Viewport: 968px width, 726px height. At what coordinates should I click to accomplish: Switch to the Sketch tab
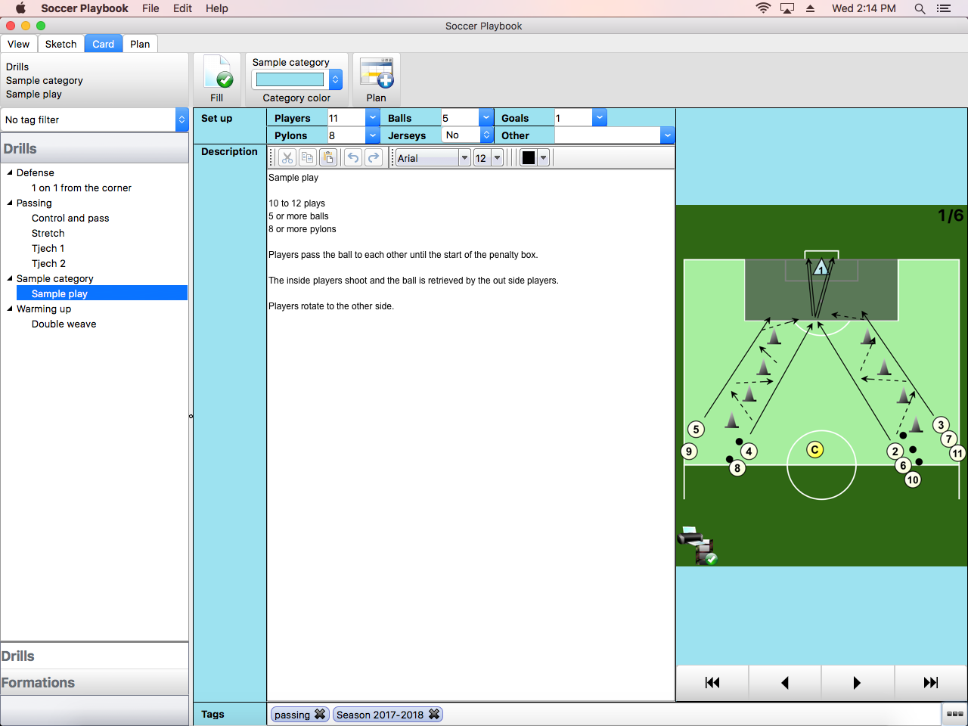coord(60,44)
